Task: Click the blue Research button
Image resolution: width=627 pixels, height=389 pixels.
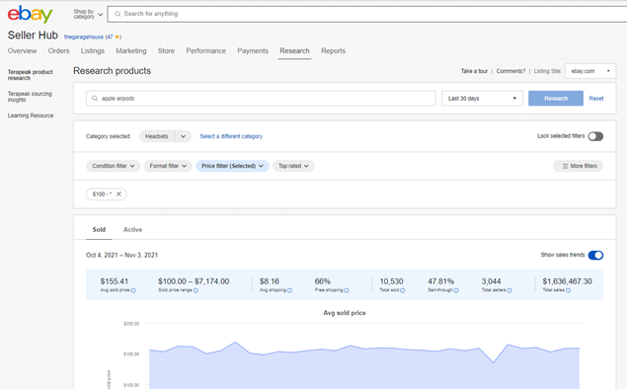Action: coord(556,99)
